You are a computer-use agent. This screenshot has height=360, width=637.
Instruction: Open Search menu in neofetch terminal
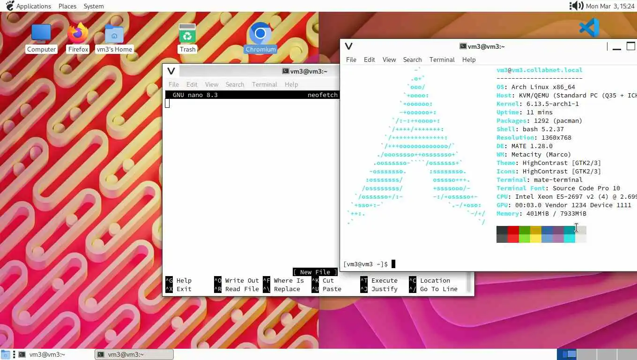412,60
